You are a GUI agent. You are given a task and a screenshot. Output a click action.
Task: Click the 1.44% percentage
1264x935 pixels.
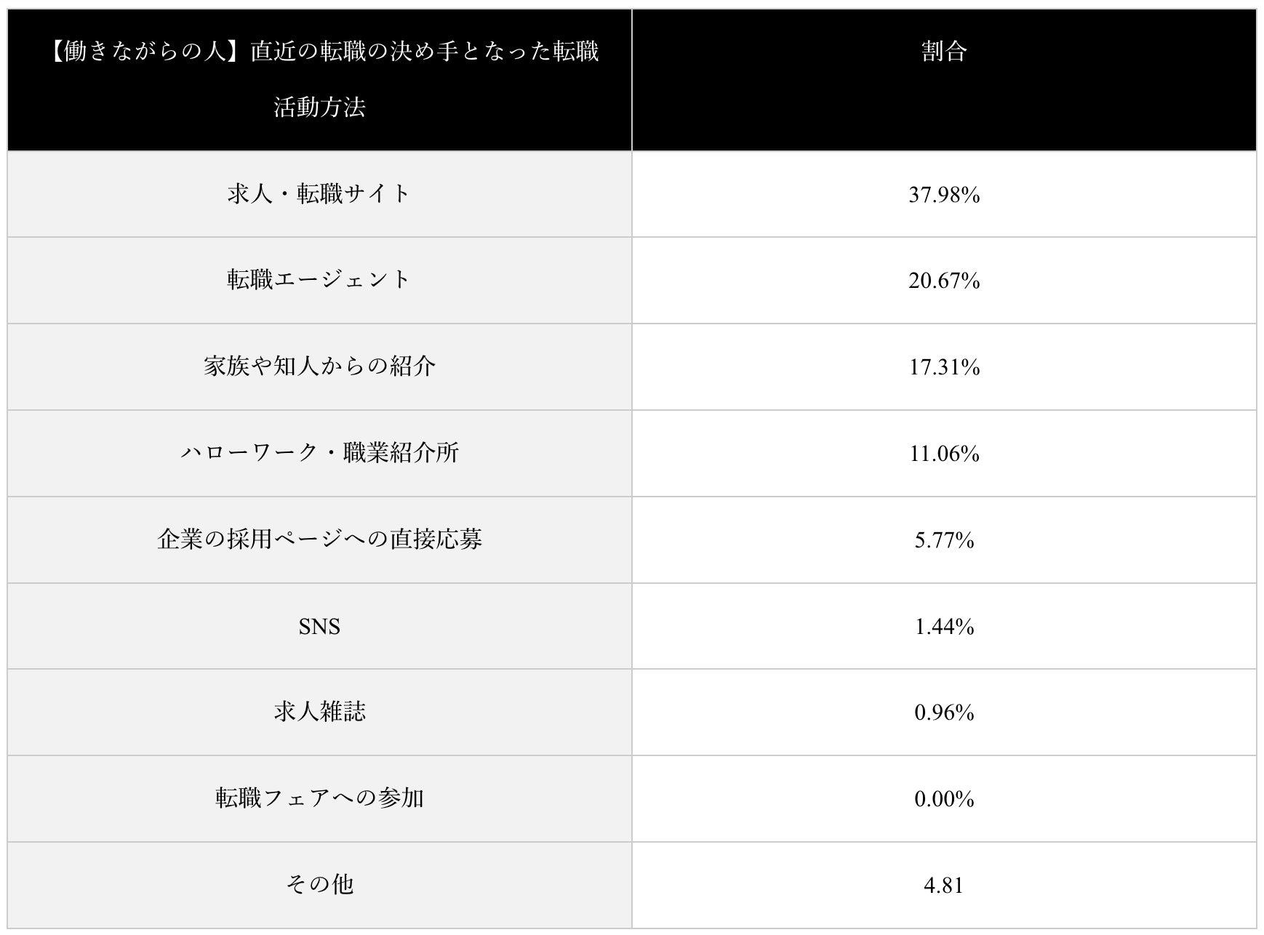pos(943,626)
